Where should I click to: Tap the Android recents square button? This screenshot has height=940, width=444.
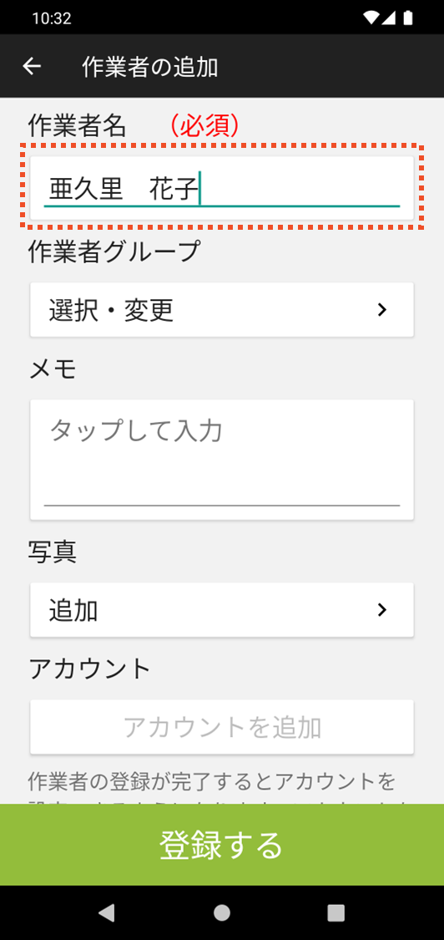336,912
